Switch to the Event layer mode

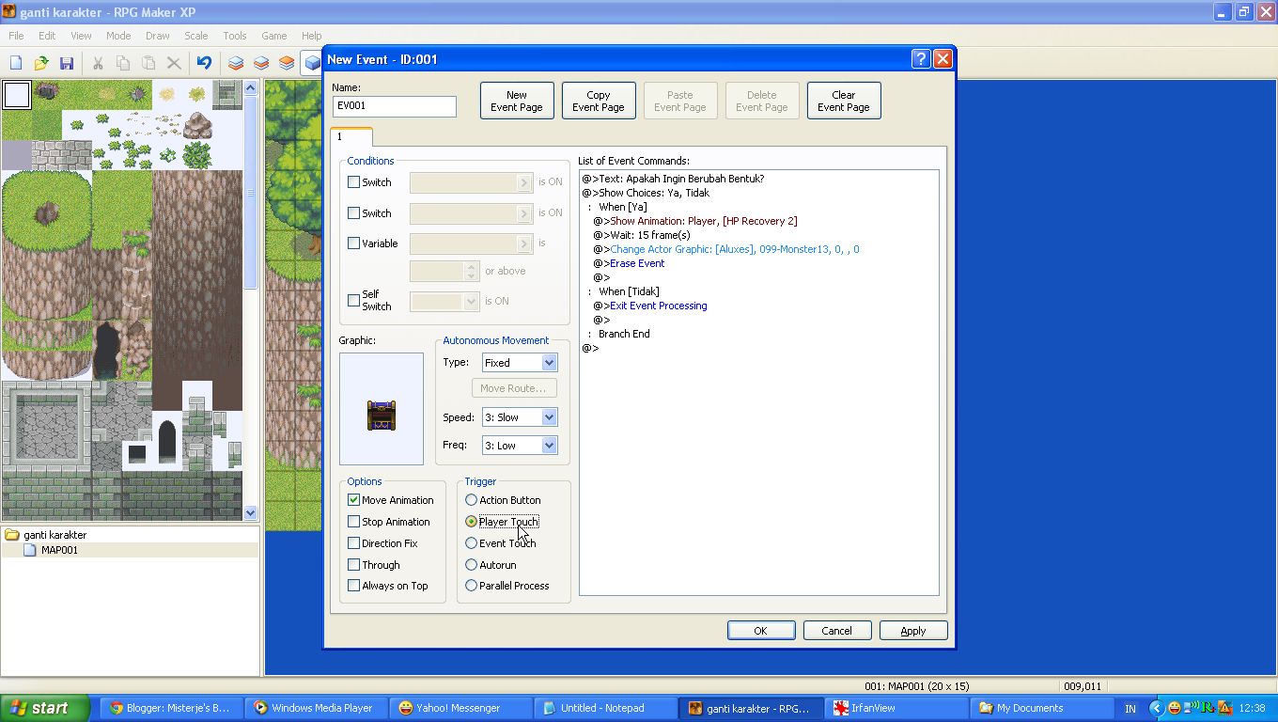(311, 62)
